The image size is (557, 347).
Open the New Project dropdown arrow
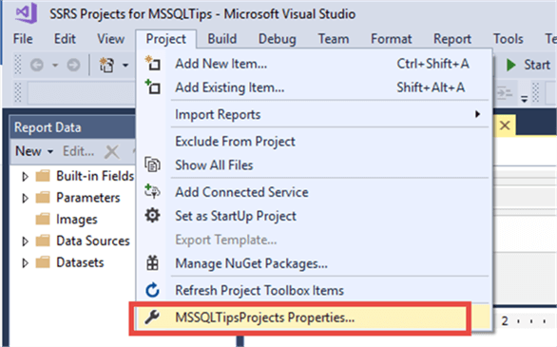coord(125,65)
